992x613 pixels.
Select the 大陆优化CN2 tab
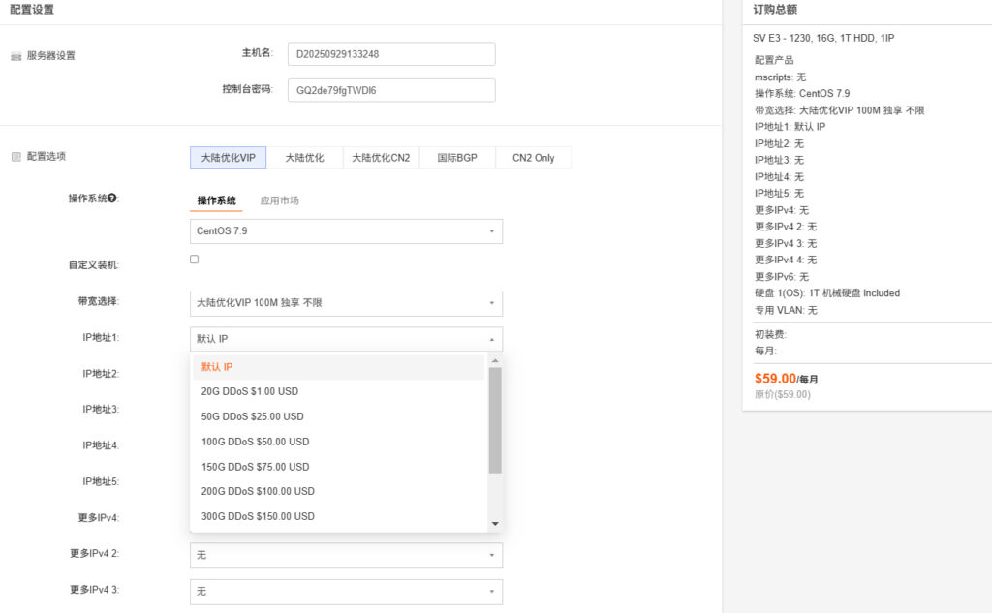(x=380, y=157)
